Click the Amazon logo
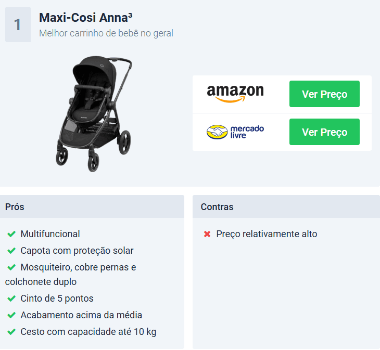Image resolution: width=380 pixels, height=350 pixels. pos(235,94)
